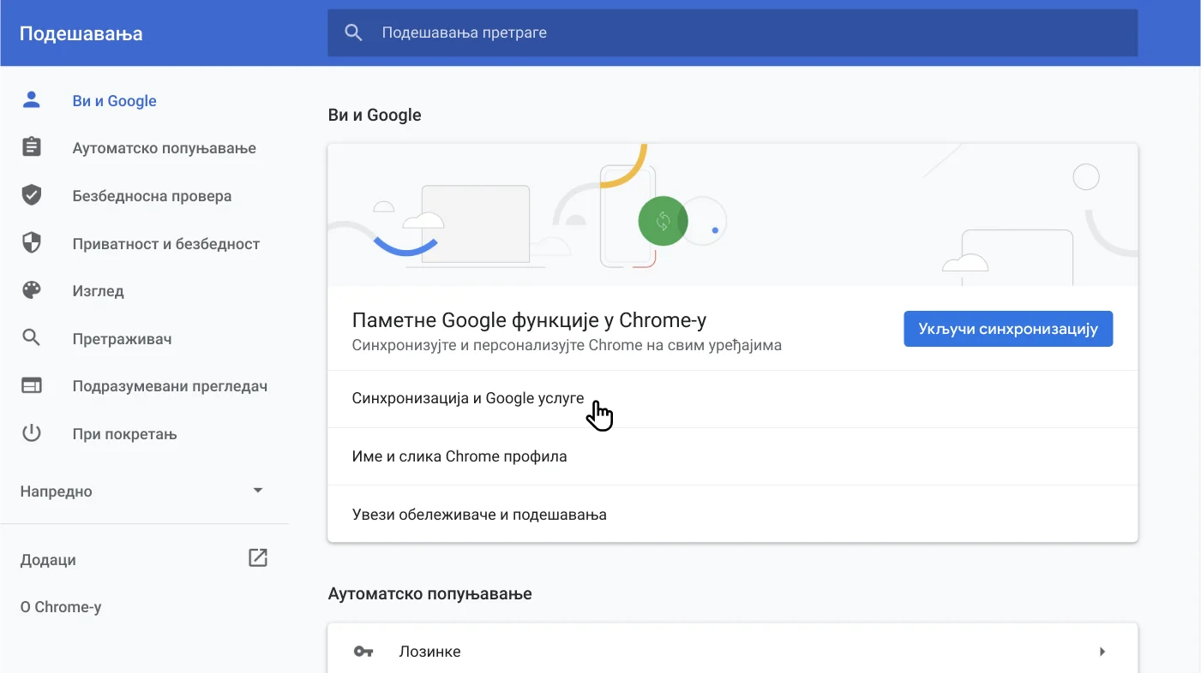The height and width of the screenshot is (673, 1201).
Task: Click the Претраживач magnifier icon in sidebar
Action: click(31, 338)
